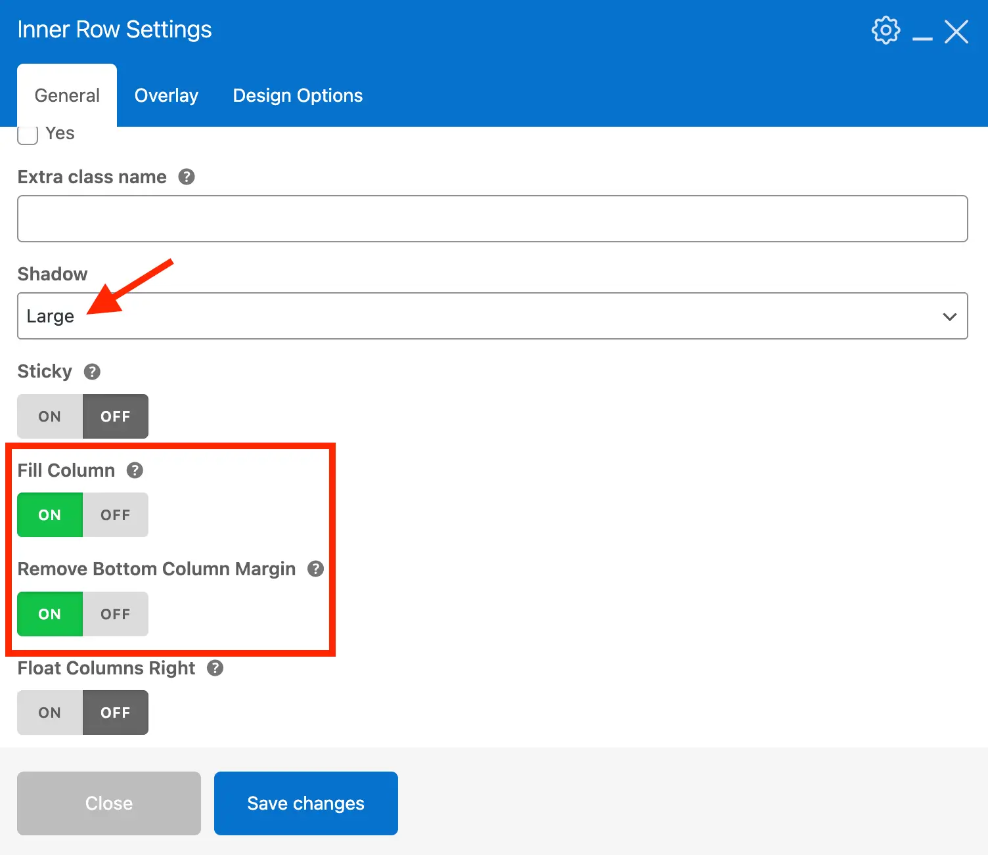
Task: Click the minimize icon in the title bar
Action: 922,38
